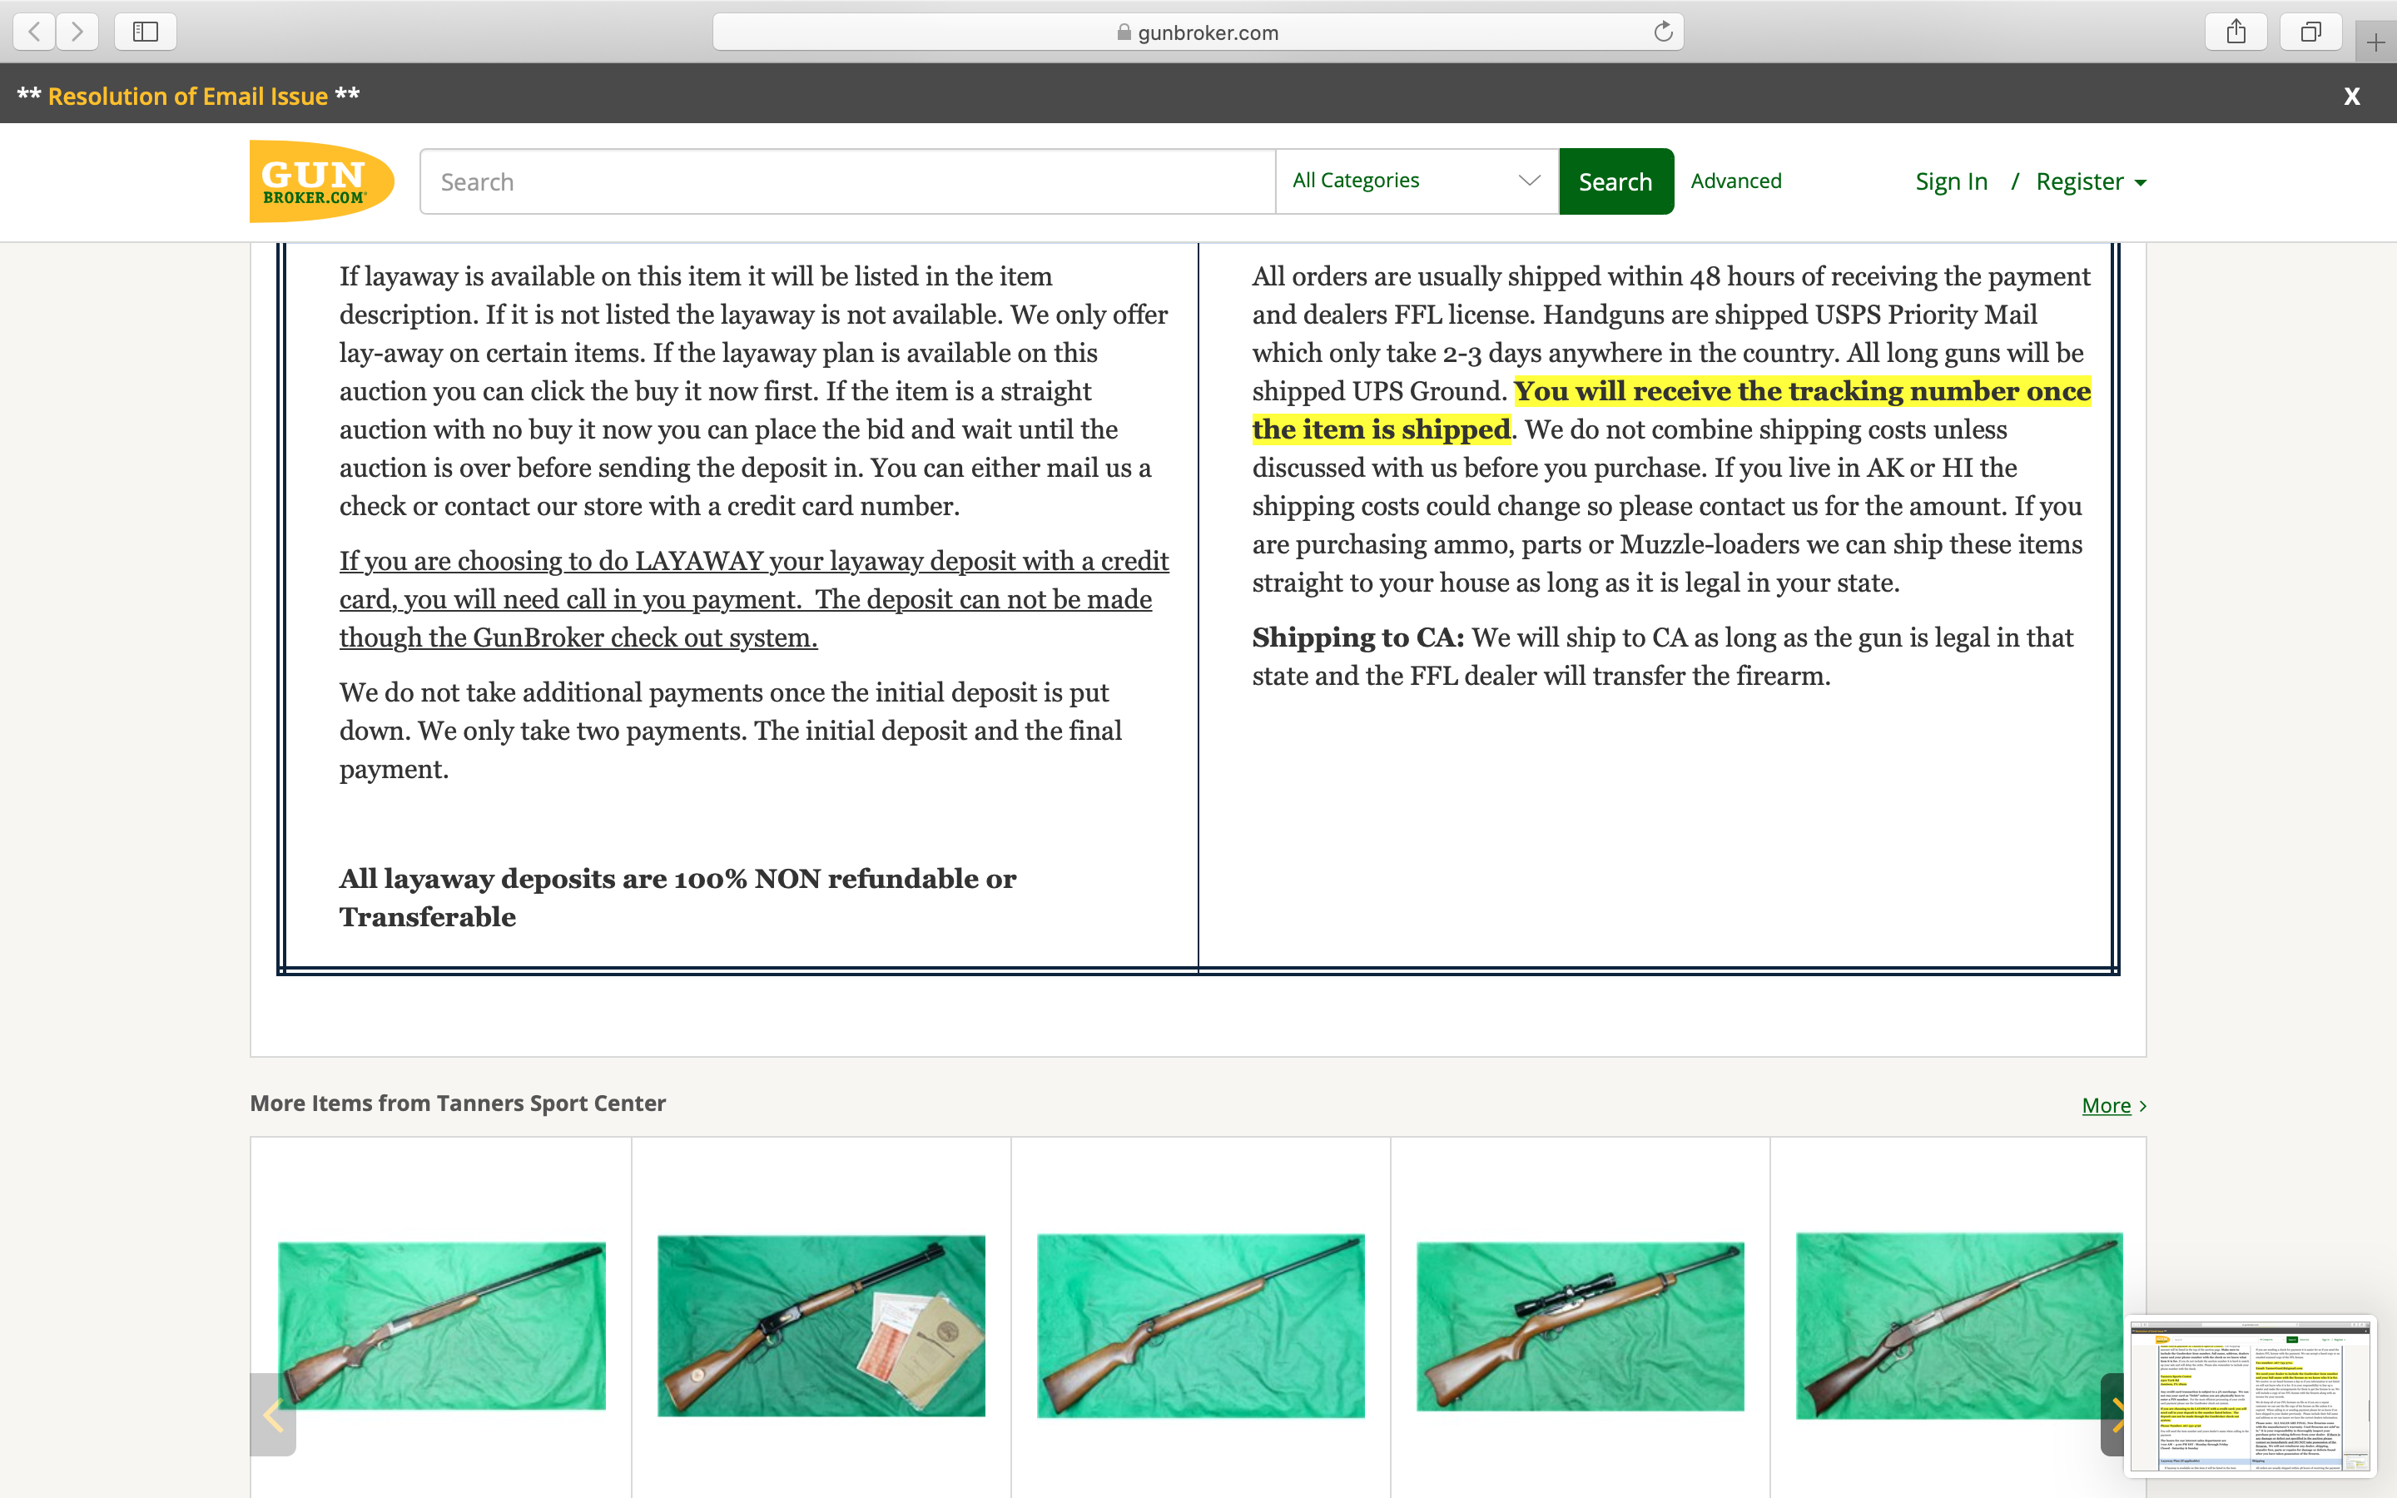The image size is (2397, 1498).
Task: Open the Safari share icon
Action: pos(2236,32)
